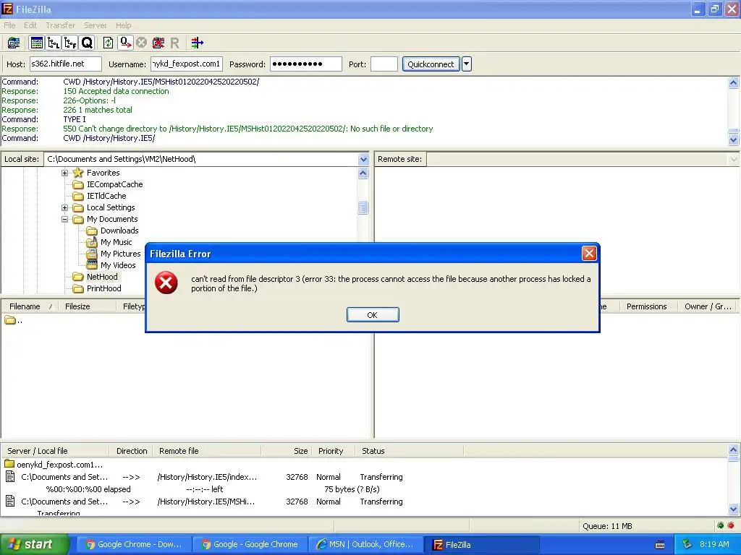The height and width of the screenshot is (555, 741).
Task: Open the Help menu
Action: tap(123, 25)
